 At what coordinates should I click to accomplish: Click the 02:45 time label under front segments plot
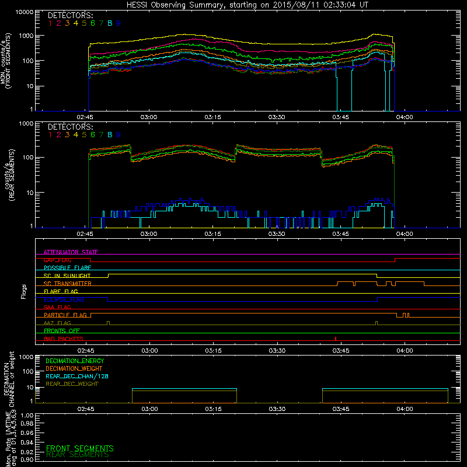pyautogui.click(x=85, y=117)
